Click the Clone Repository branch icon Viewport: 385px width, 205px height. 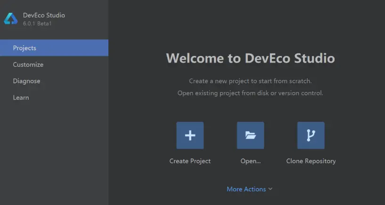(311, 135)
